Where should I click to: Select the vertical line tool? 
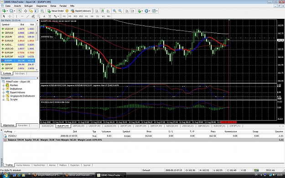point(16,16)
